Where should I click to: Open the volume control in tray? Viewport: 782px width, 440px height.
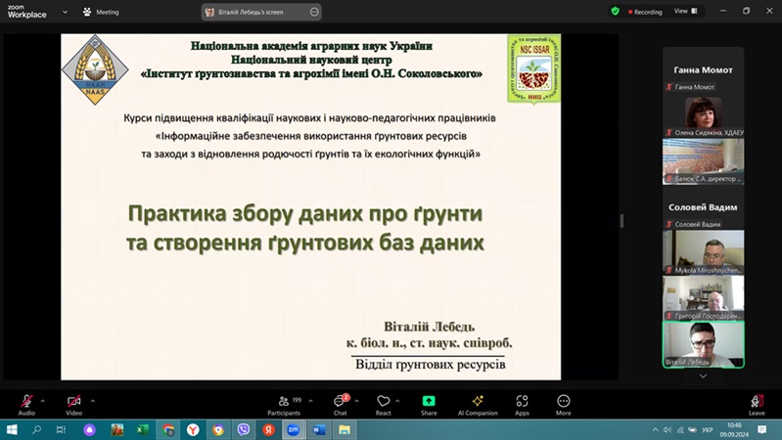click(x=667, y=429)
